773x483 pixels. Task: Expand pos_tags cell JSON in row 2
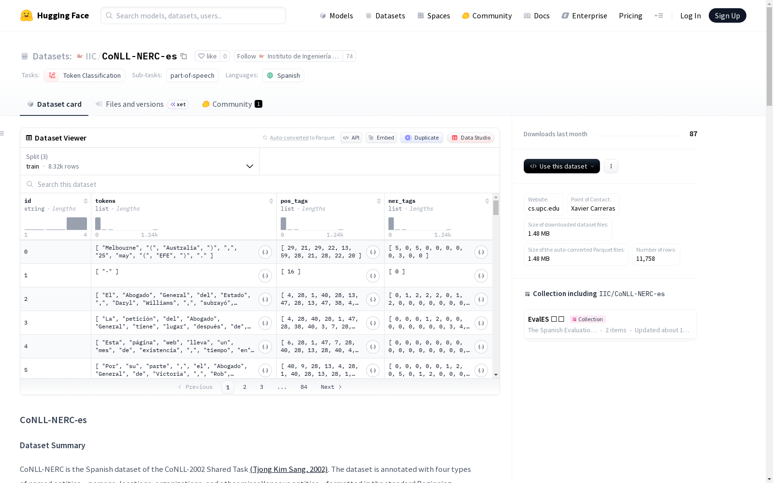coord(373,299)
